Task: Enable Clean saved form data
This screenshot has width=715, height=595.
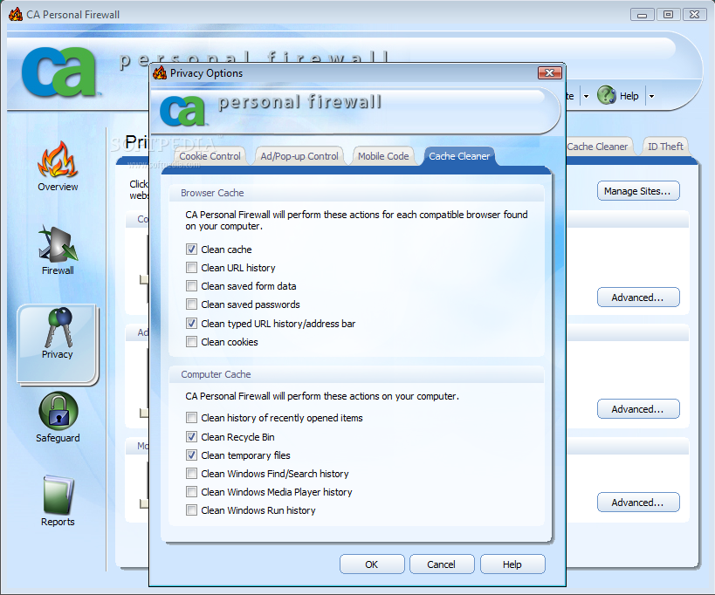Action: point(191,285)
